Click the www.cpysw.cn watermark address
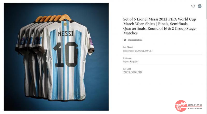This screenshot has height=114, width=207. pyautogui.click(x=195, y=108)
